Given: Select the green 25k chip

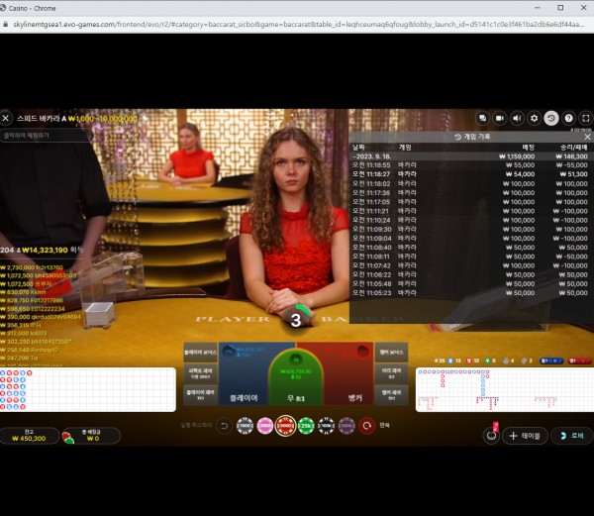Looking at the screenshot, I should [x=306, y=426].
